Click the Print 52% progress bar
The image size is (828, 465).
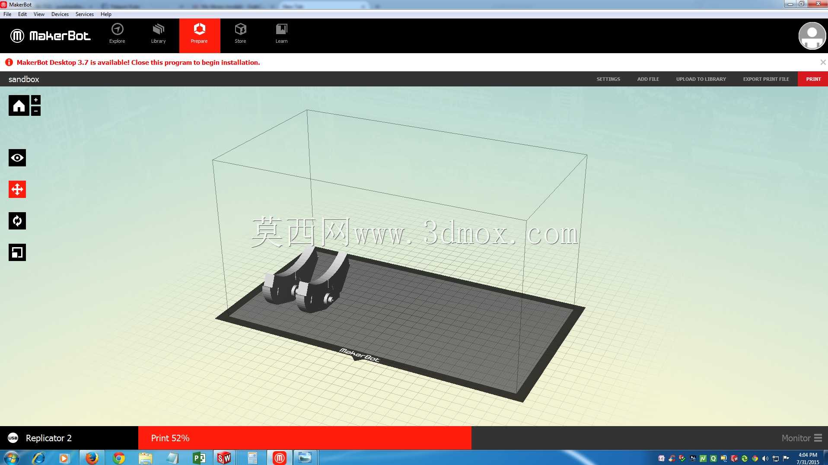(x=305, y=438)
